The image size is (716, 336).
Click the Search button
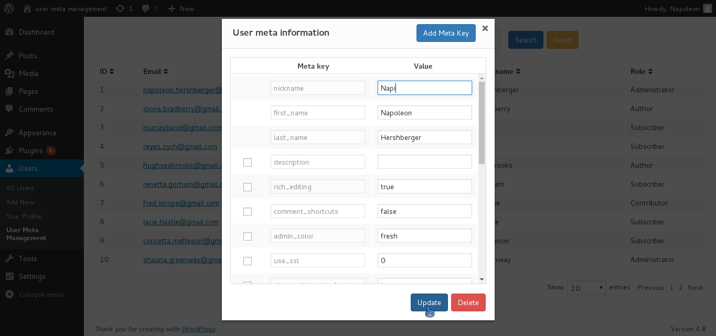pyautogui.click(x=526, y=40)
